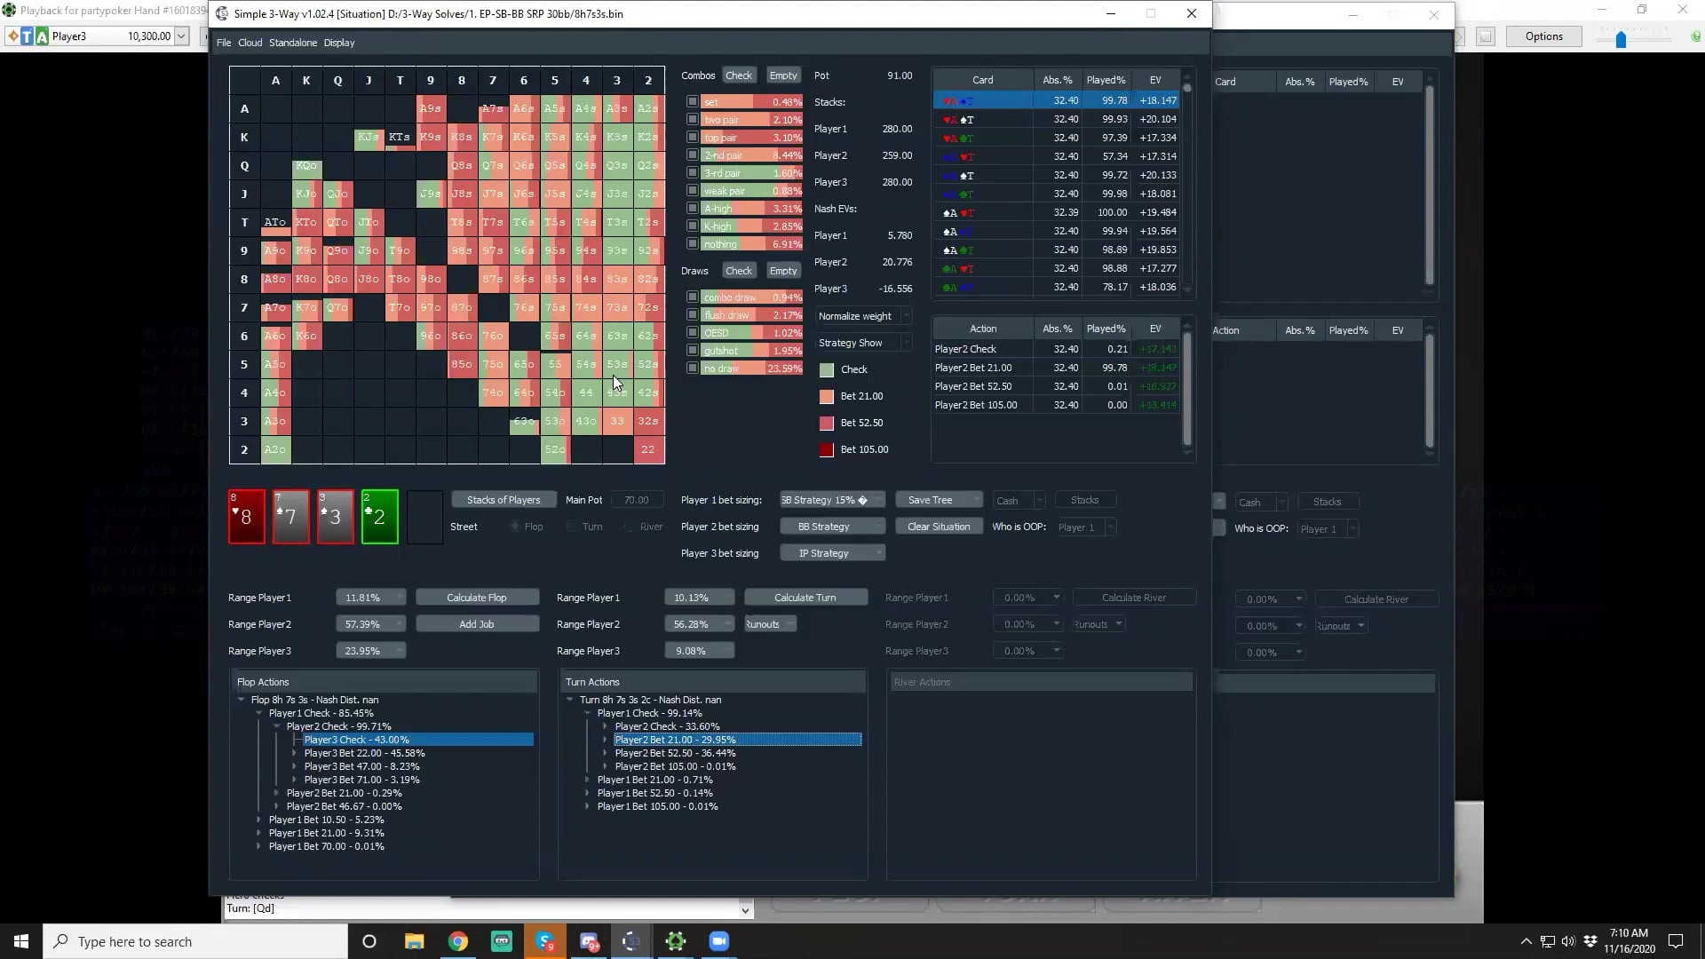Expand Player3 Bet 22.00 tree node

[295, 753]
